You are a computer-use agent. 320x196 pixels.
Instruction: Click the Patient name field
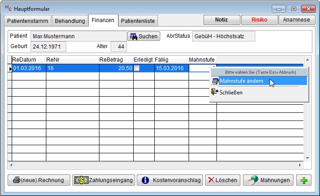point(79,36)
